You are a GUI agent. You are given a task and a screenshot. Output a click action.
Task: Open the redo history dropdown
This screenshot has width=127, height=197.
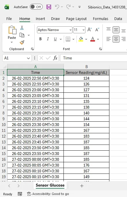[x=73, y=7]
